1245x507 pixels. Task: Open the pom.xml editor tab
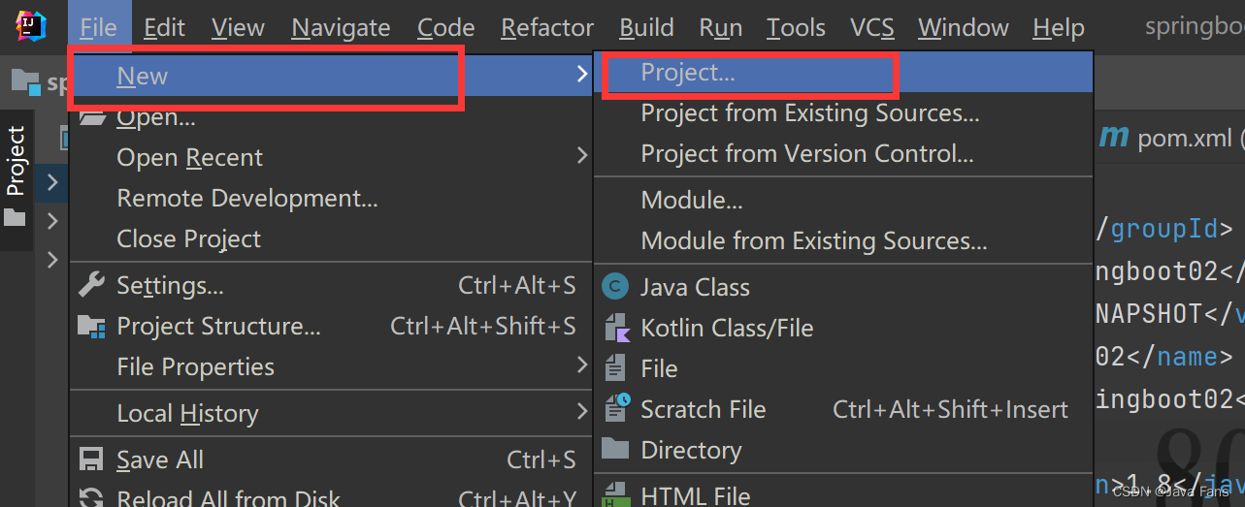pos(1170,138)
